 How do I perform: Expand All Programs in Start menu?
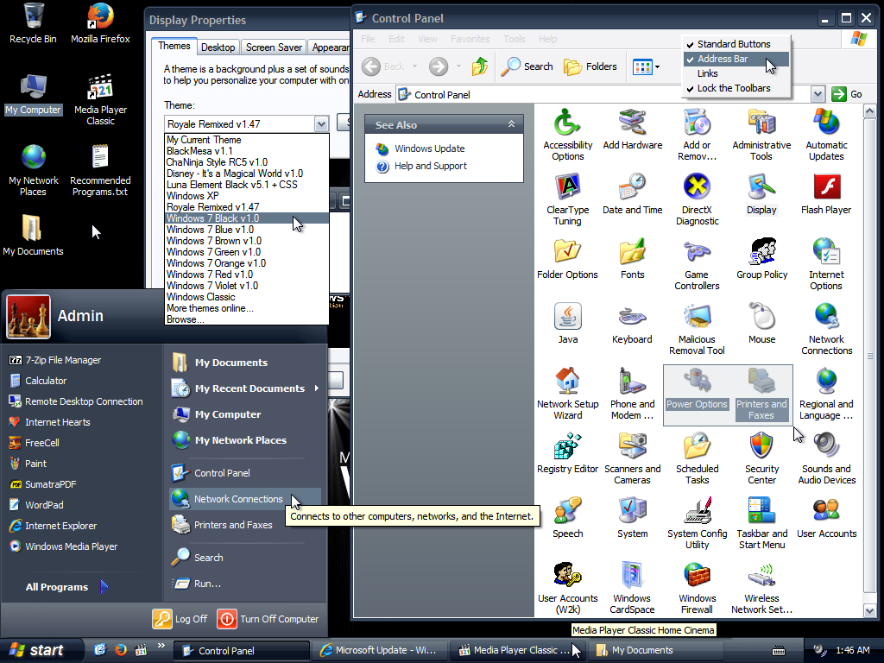[x=66, y=587]
